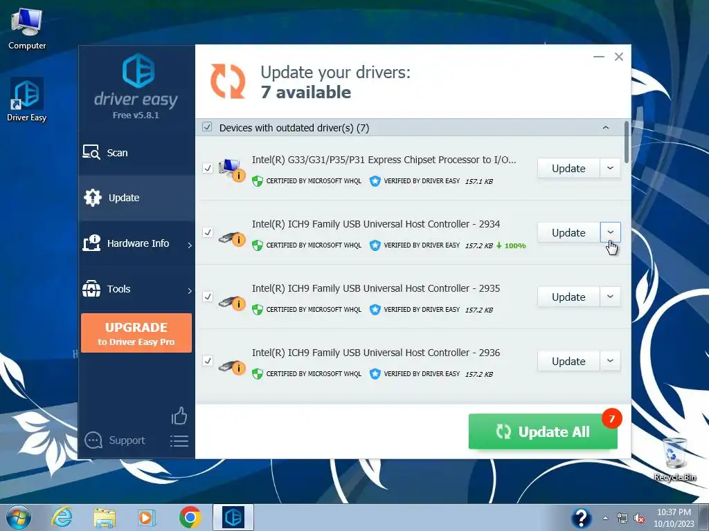The height and width of the screenshot is (531, 709).
Task: Click the USB device icon for Controller 2936
Action: pos(231,366)
